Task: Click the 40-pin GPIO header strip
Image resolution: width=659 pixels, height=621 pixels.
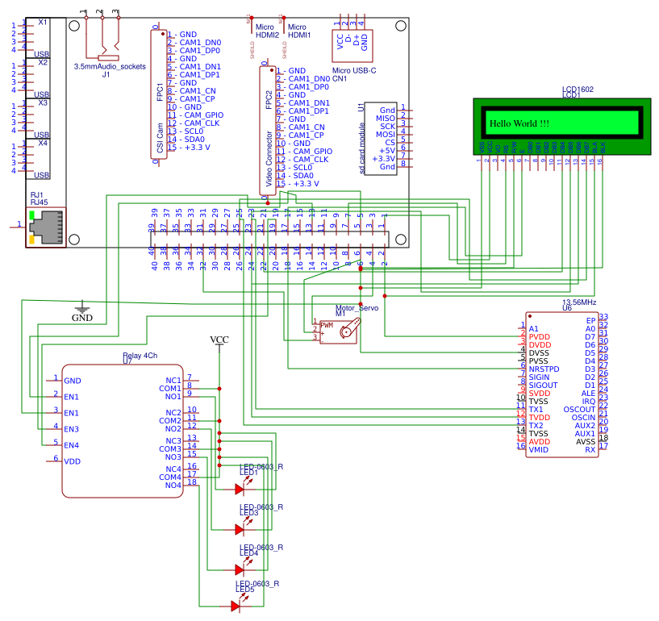Action: [268, 239]
